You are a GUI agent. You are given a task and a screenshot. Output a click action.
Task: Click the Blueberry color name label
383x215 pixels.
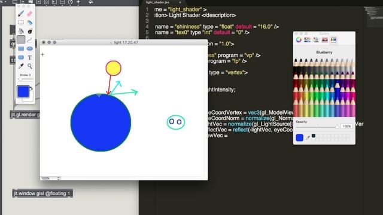click(x=324, y=53)
